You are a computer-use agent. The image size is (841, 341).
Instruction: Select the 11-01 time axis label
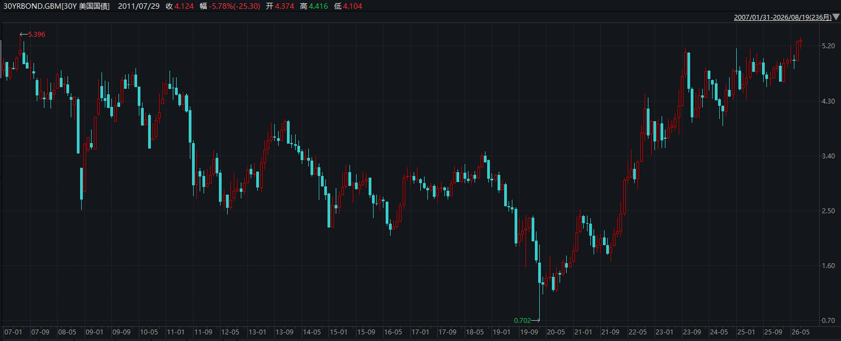pyautogui.click(x=176, y=332)
